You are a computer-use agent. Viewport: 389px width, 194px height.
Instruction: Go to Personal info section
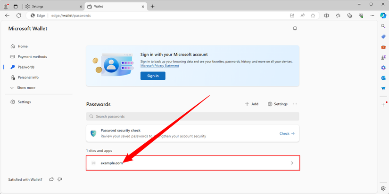coord(28,78)
